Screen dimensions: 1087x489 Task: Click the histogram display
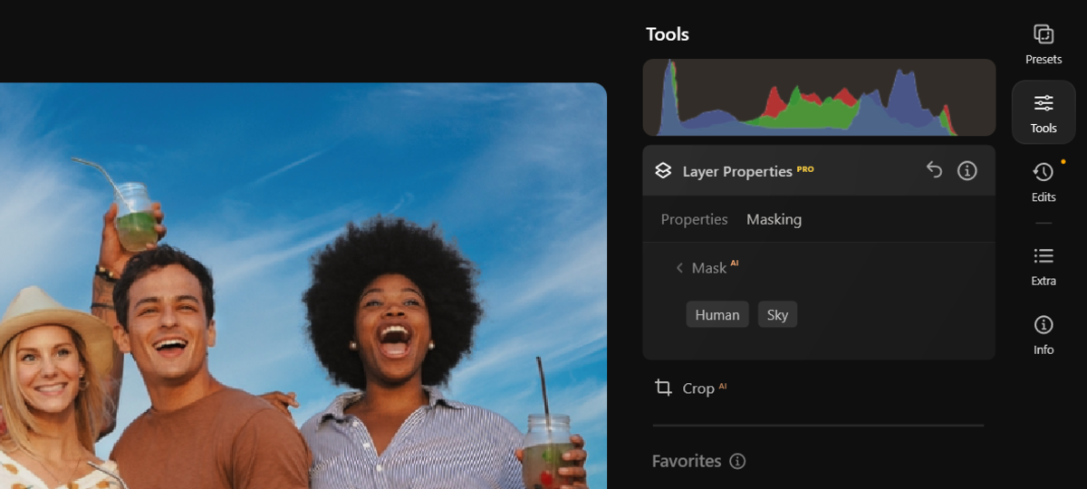tap(819, 98)
